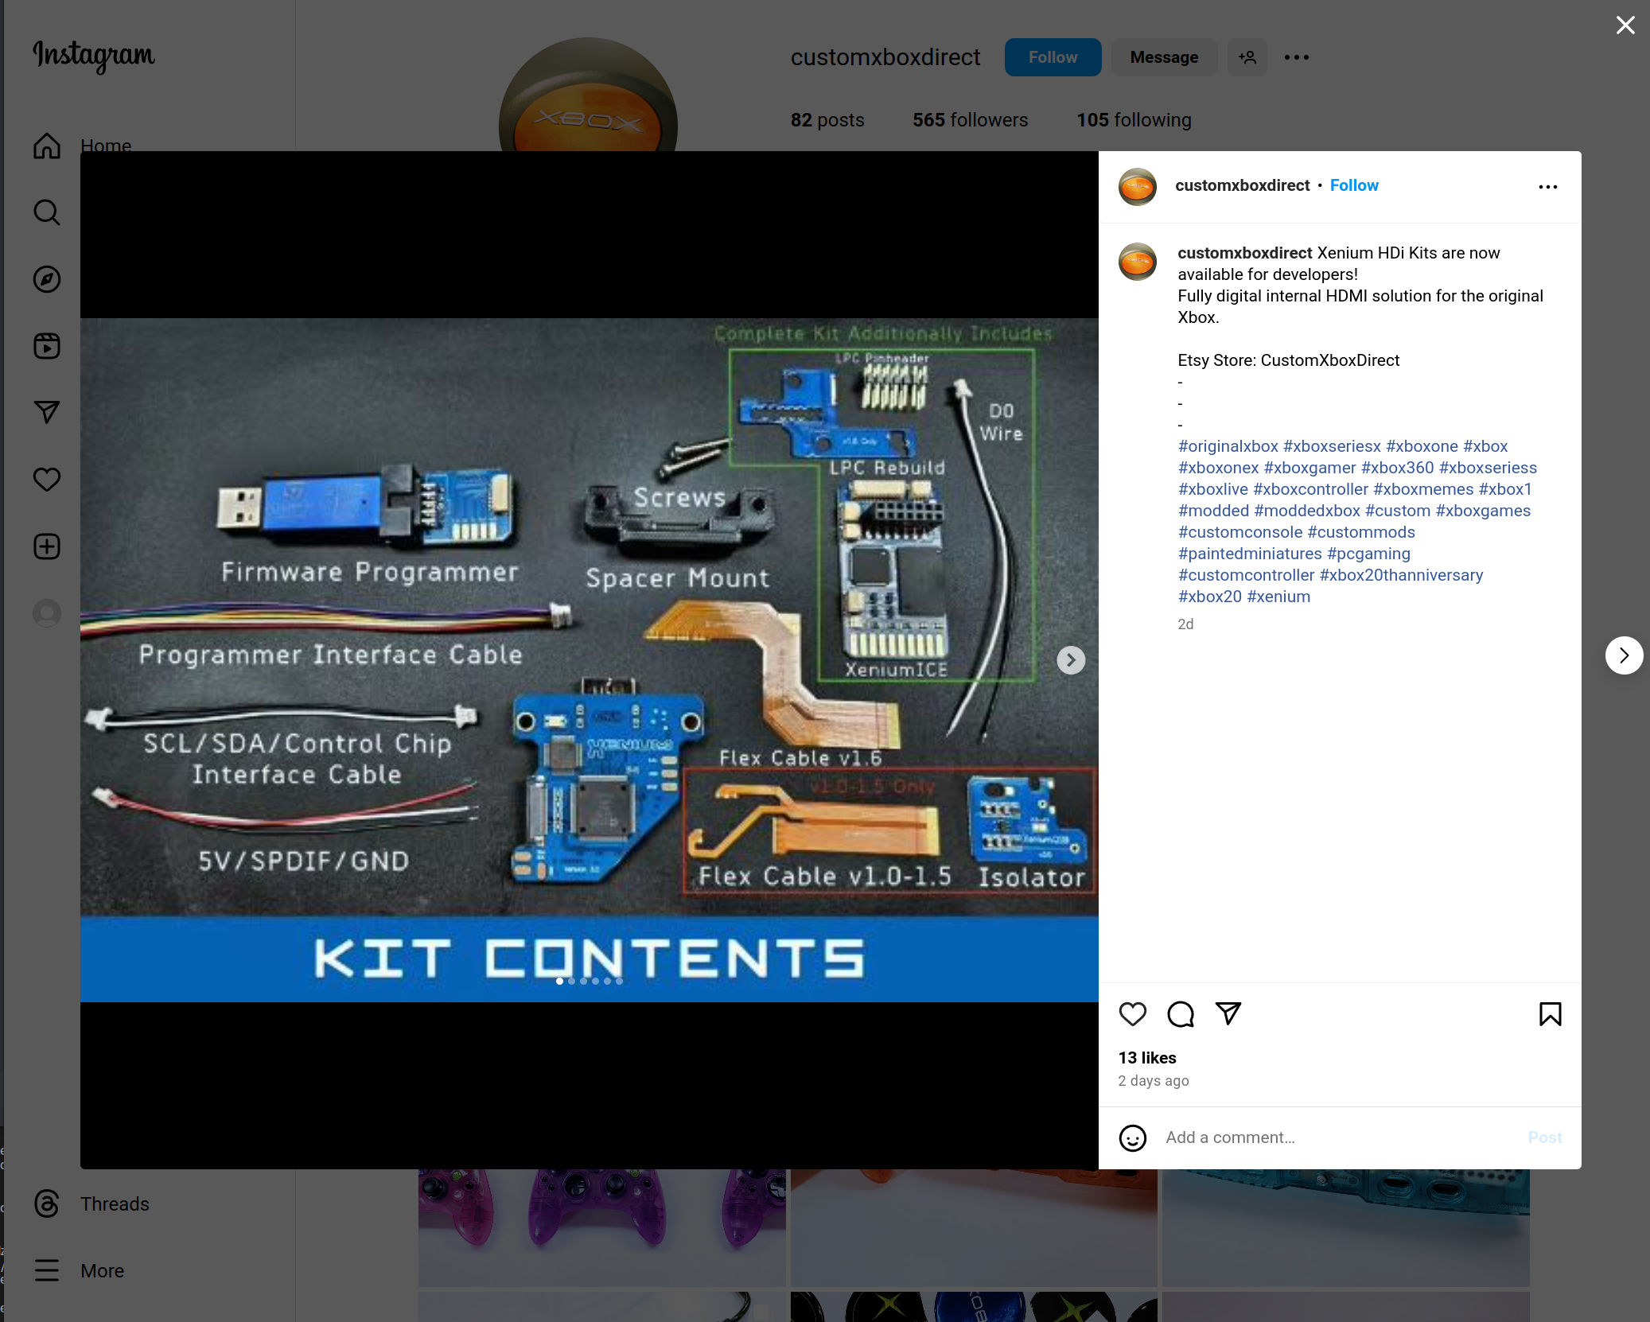1650x1322 pixels.
Task: Go to next post with right arrow
Action: (1624, 655)
